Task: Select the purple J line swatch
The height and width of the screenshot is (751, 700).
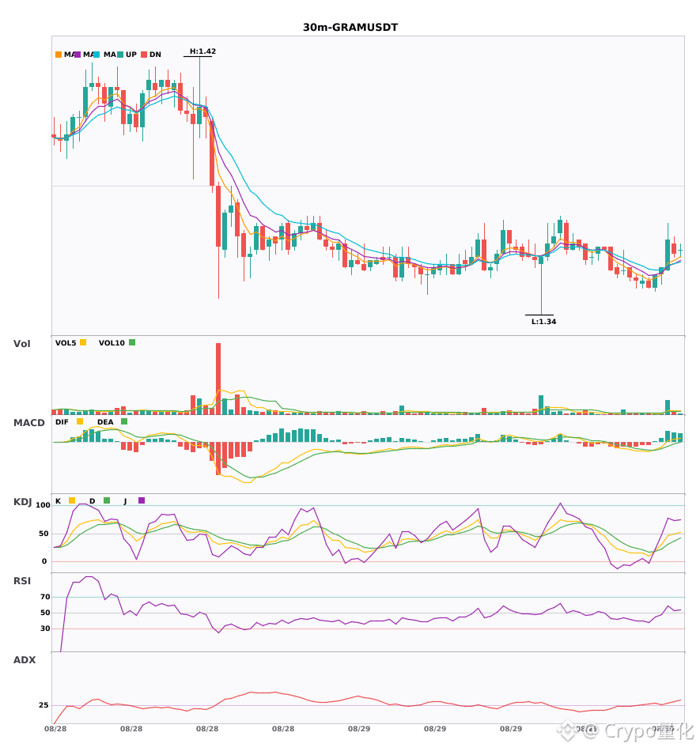Action: (x=142, y=500)
